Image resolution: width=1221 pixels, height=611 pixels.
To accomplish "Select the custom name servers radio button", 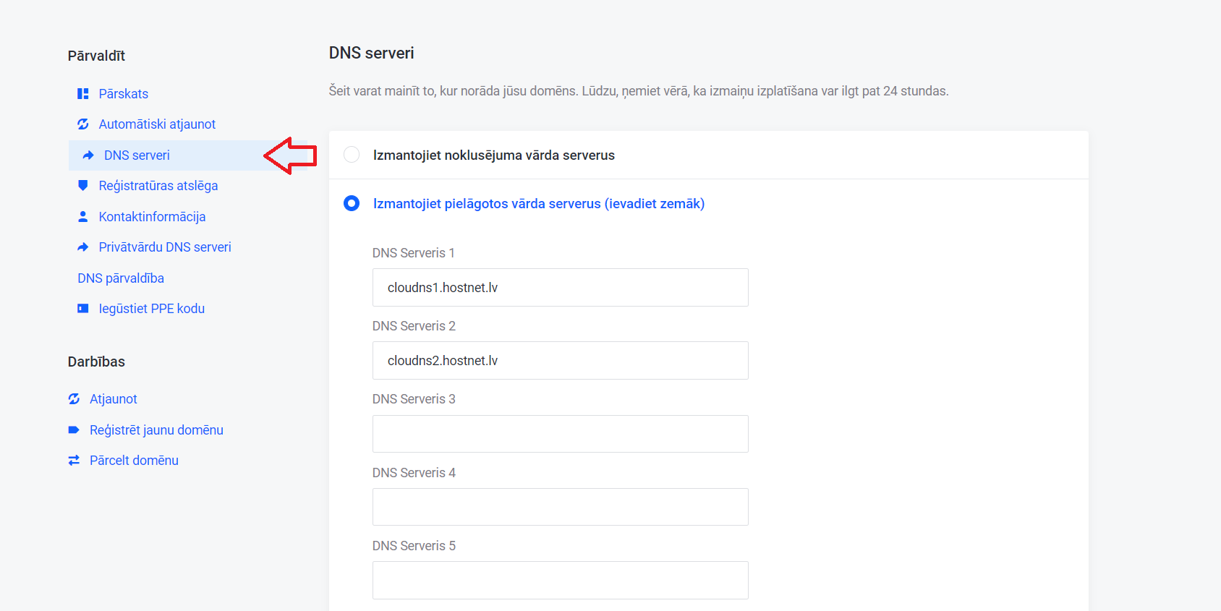I will coord(352,203).
